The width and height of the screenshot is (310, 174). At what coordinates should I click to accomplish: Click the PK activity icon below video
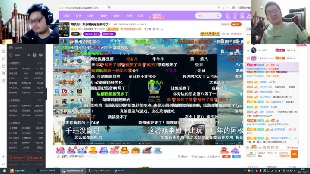[x=104, y=150]
